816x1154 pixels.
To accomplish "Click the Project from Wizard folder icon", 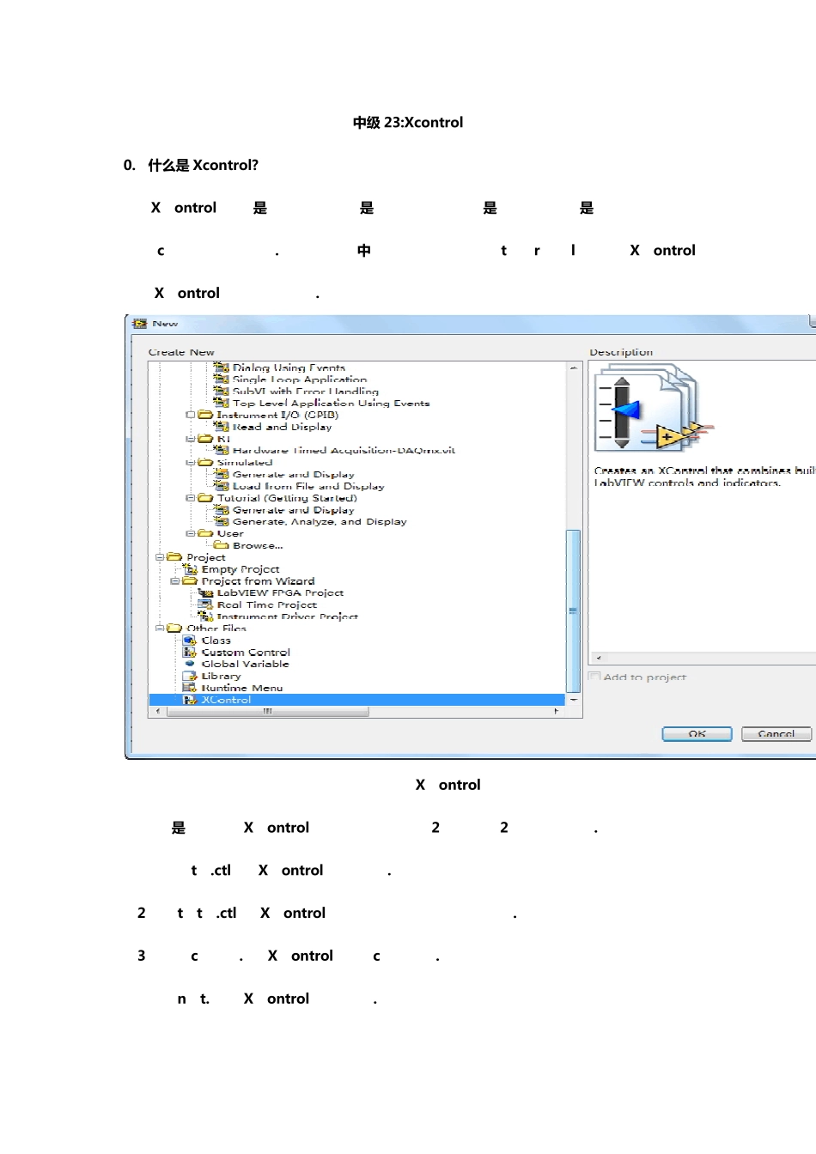I will click(190, 581).
